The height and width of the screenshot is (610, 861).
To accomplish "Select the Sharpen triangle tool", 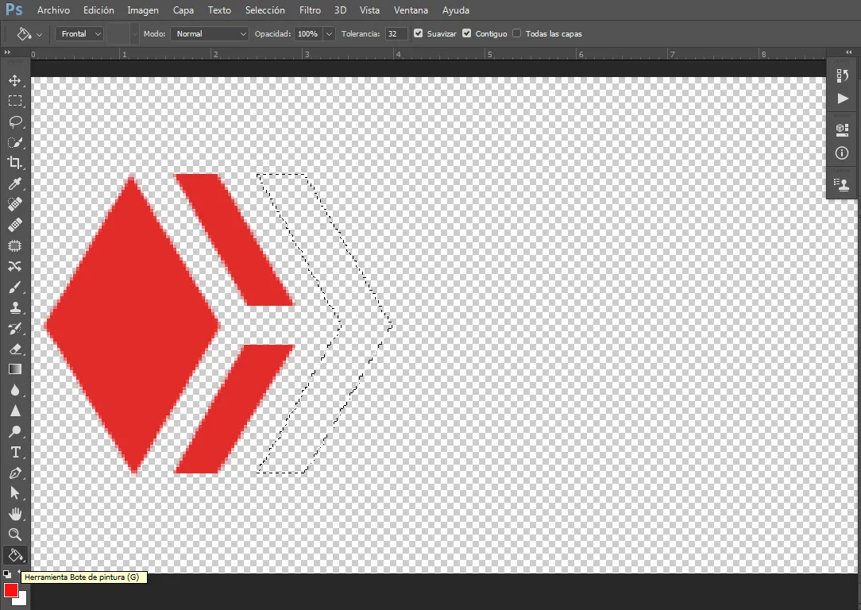I will click(15, 411).
